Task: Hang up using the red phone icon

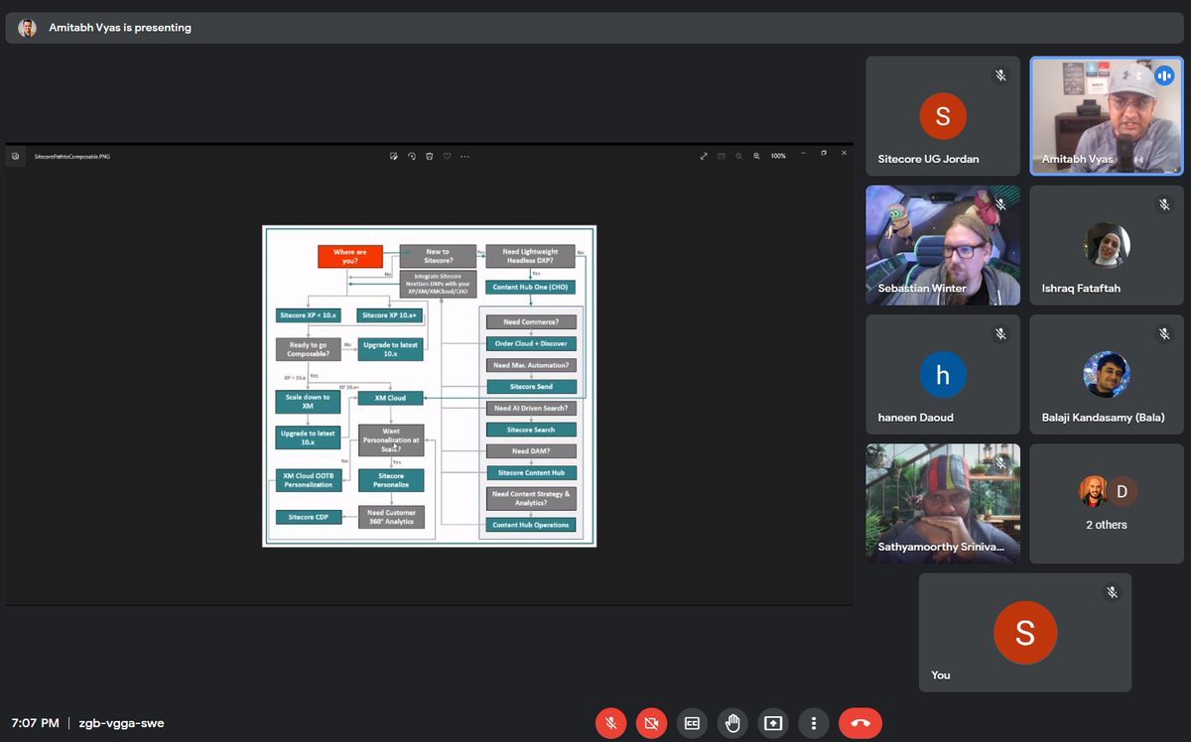Action: click(860, 722)
